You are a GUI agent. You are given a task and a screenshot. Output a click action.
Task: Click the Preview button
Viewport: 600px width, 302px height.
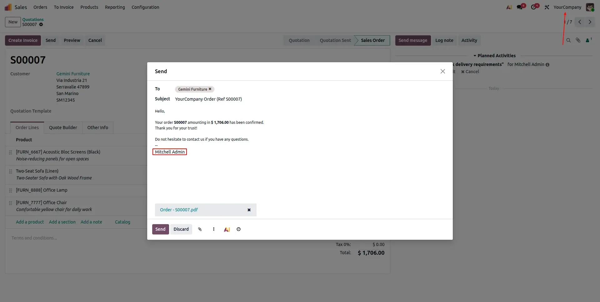[72, 40]
